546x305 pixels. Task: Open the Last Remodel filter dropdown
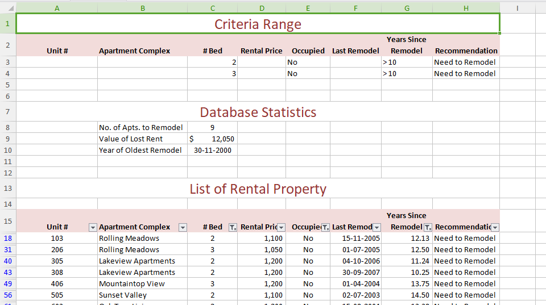pos(377,227)
